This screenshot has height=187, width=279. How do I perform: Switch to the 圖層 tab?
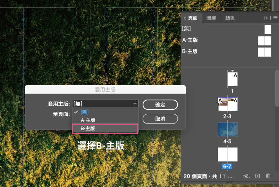point(211,18)
